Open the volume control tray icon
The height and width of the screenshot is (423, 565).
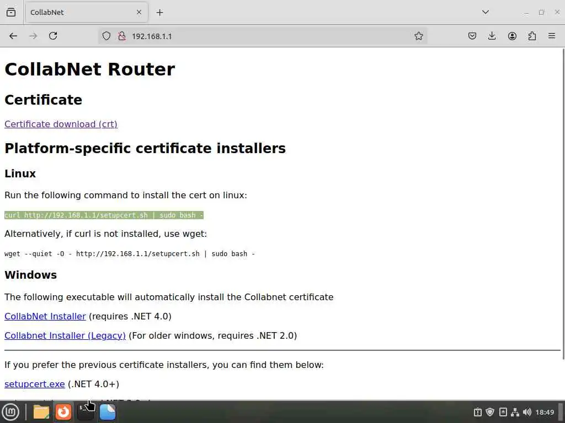527,412
